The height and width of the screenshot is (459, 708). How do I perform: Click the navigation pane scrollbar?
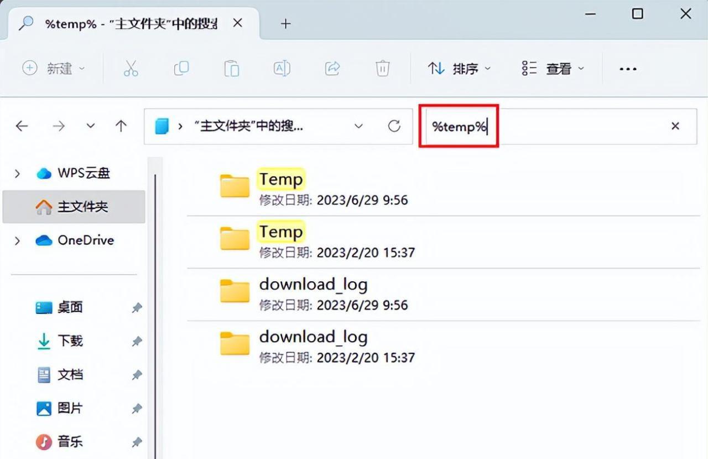click(155, 316)
